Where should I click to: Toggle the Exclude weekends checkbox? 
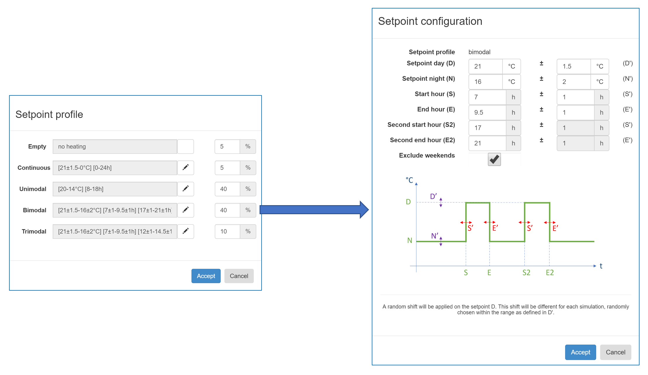coord(494,159)
